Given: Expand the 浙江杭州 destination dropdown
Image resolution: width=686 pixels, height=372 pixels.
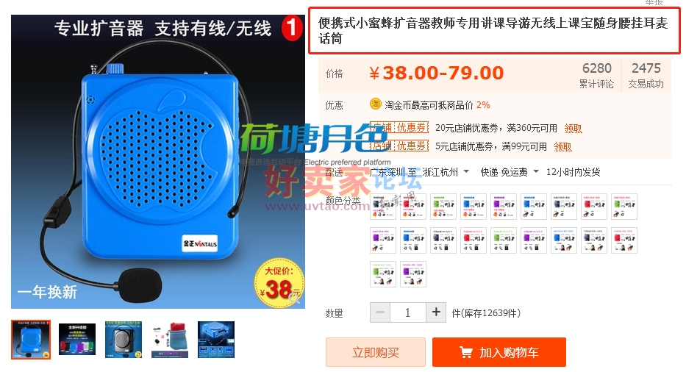Looking at the screenshot, I should tap(466, 171).
